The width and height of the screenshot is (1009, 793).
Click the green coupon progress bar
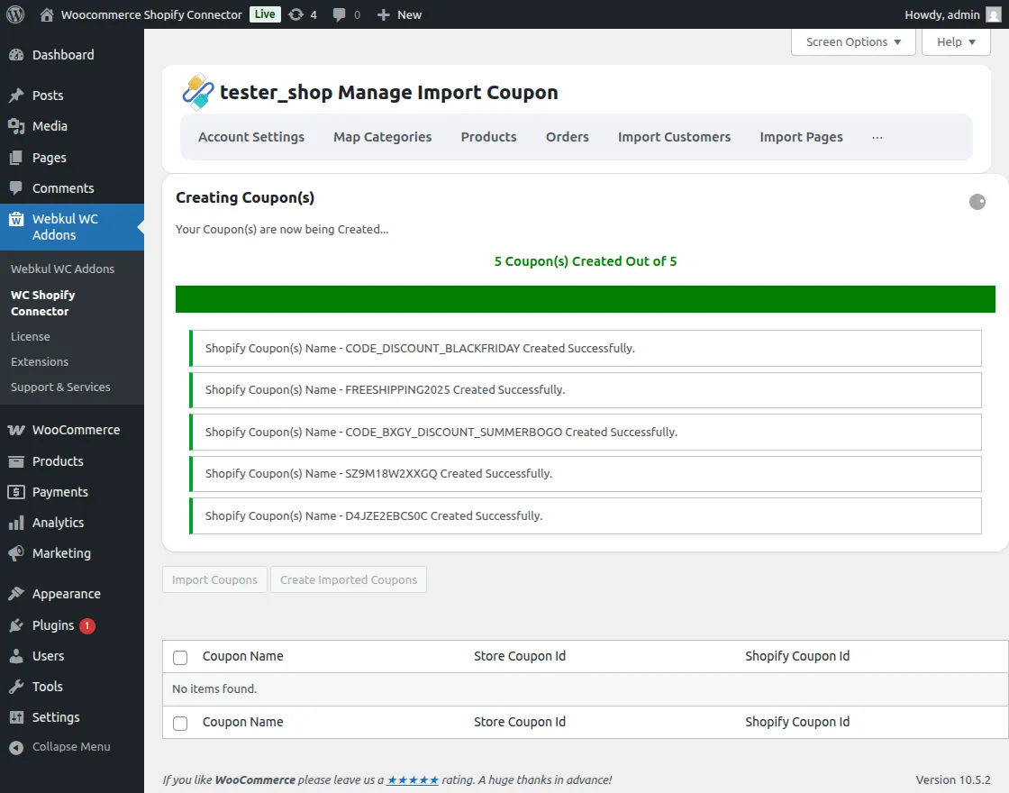(x=585, y=299)
